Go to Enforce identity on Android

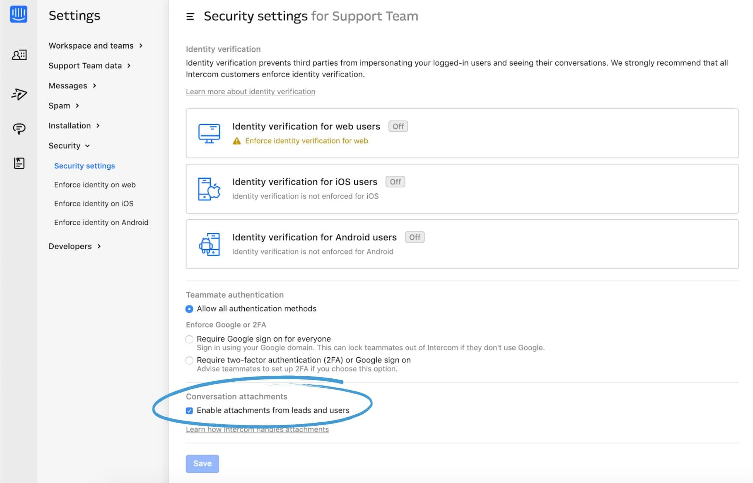coord(101,223)
